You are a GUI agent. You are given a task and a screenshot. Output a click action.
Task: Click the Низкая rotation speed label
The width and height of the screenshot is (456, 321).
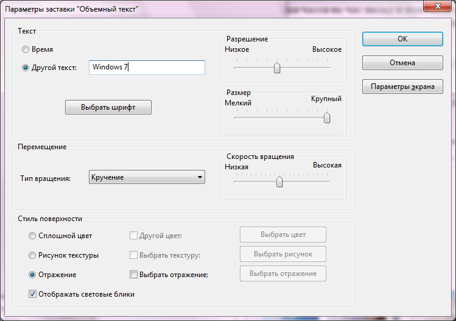pyautogui.click(x=236, y=167)
